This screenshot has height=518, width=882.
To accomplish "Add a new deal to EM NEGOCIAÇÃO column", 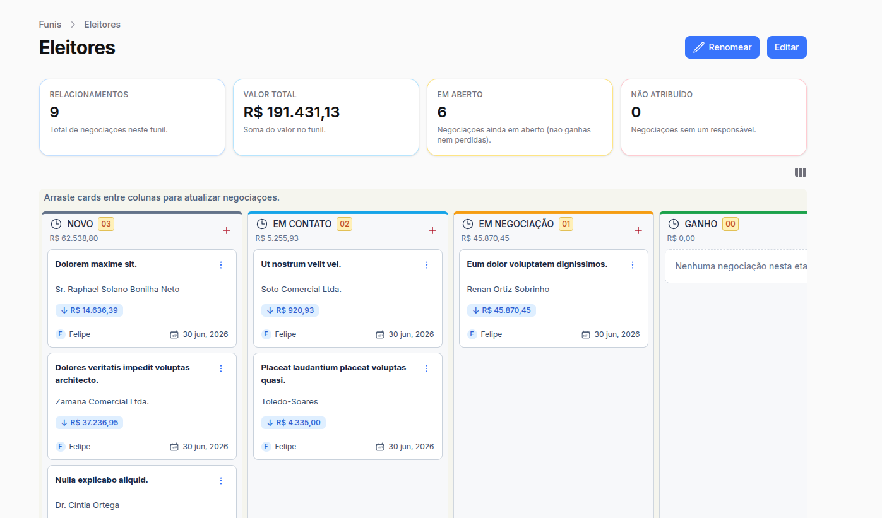I will pyautogui.click(x=638, y=230).
